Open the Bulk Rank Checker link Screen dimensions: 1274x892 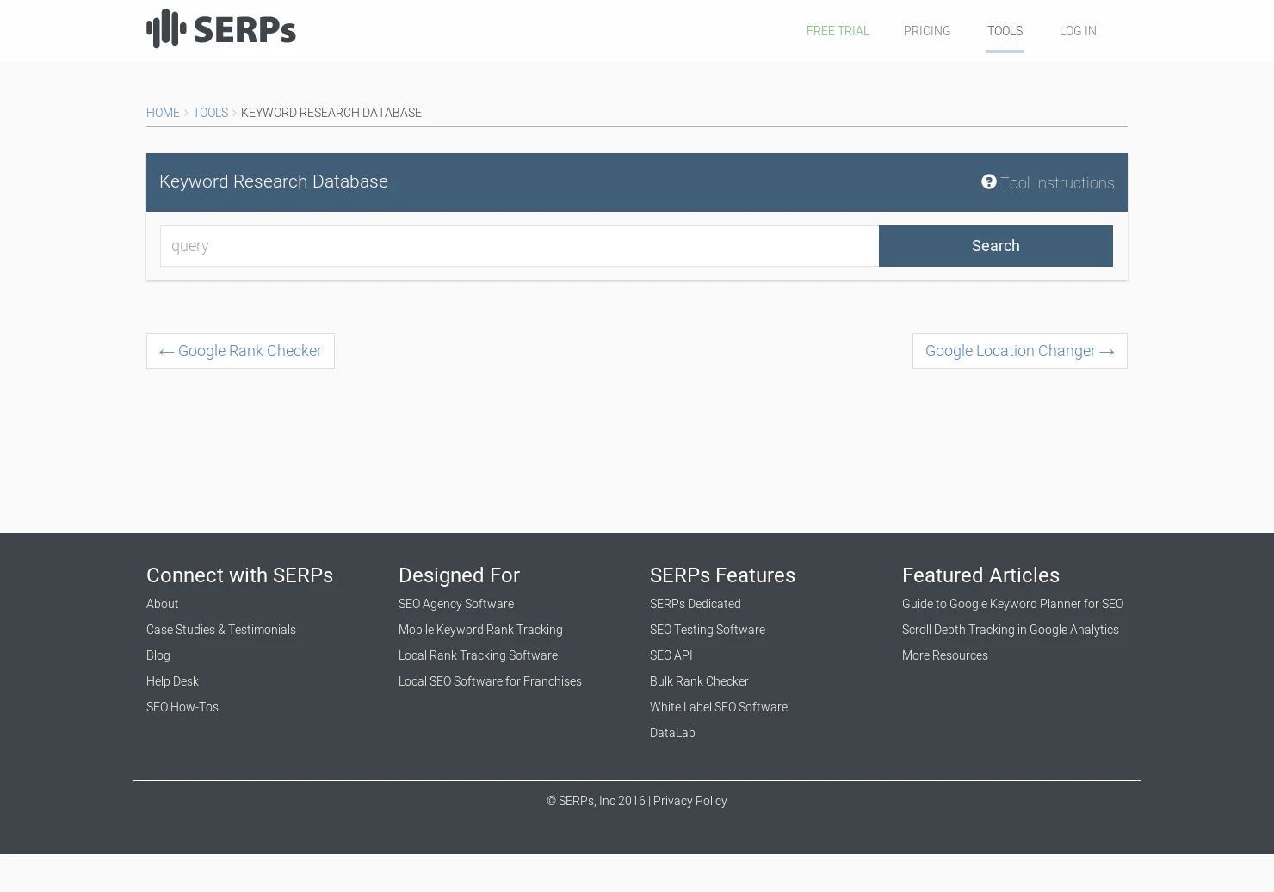[x=699, y=681]
